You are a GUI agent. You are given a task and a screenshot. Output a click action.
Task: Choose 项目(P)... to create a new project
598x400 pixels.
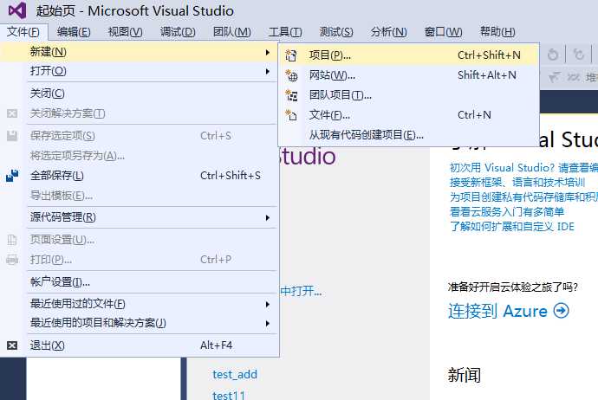click(409, 55)
